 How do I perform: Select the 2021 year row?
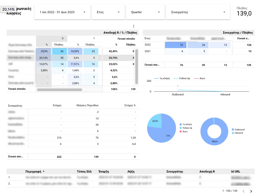click(x=199, y=51)
